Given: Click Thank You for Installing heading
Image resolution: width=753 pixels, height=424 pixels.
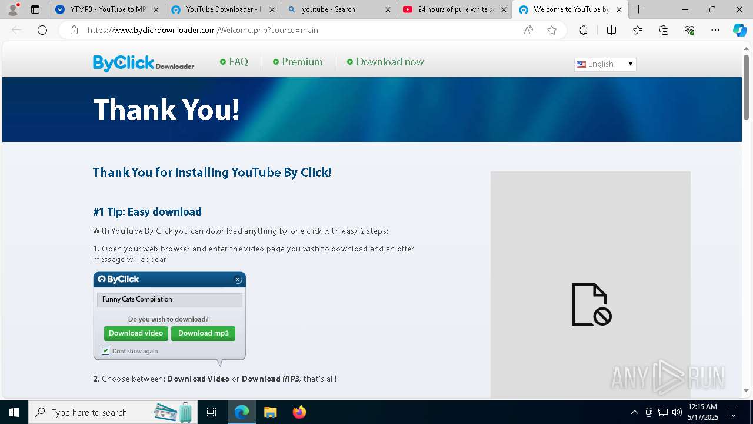Looking at the screenshot, I should tap(212, 173).
